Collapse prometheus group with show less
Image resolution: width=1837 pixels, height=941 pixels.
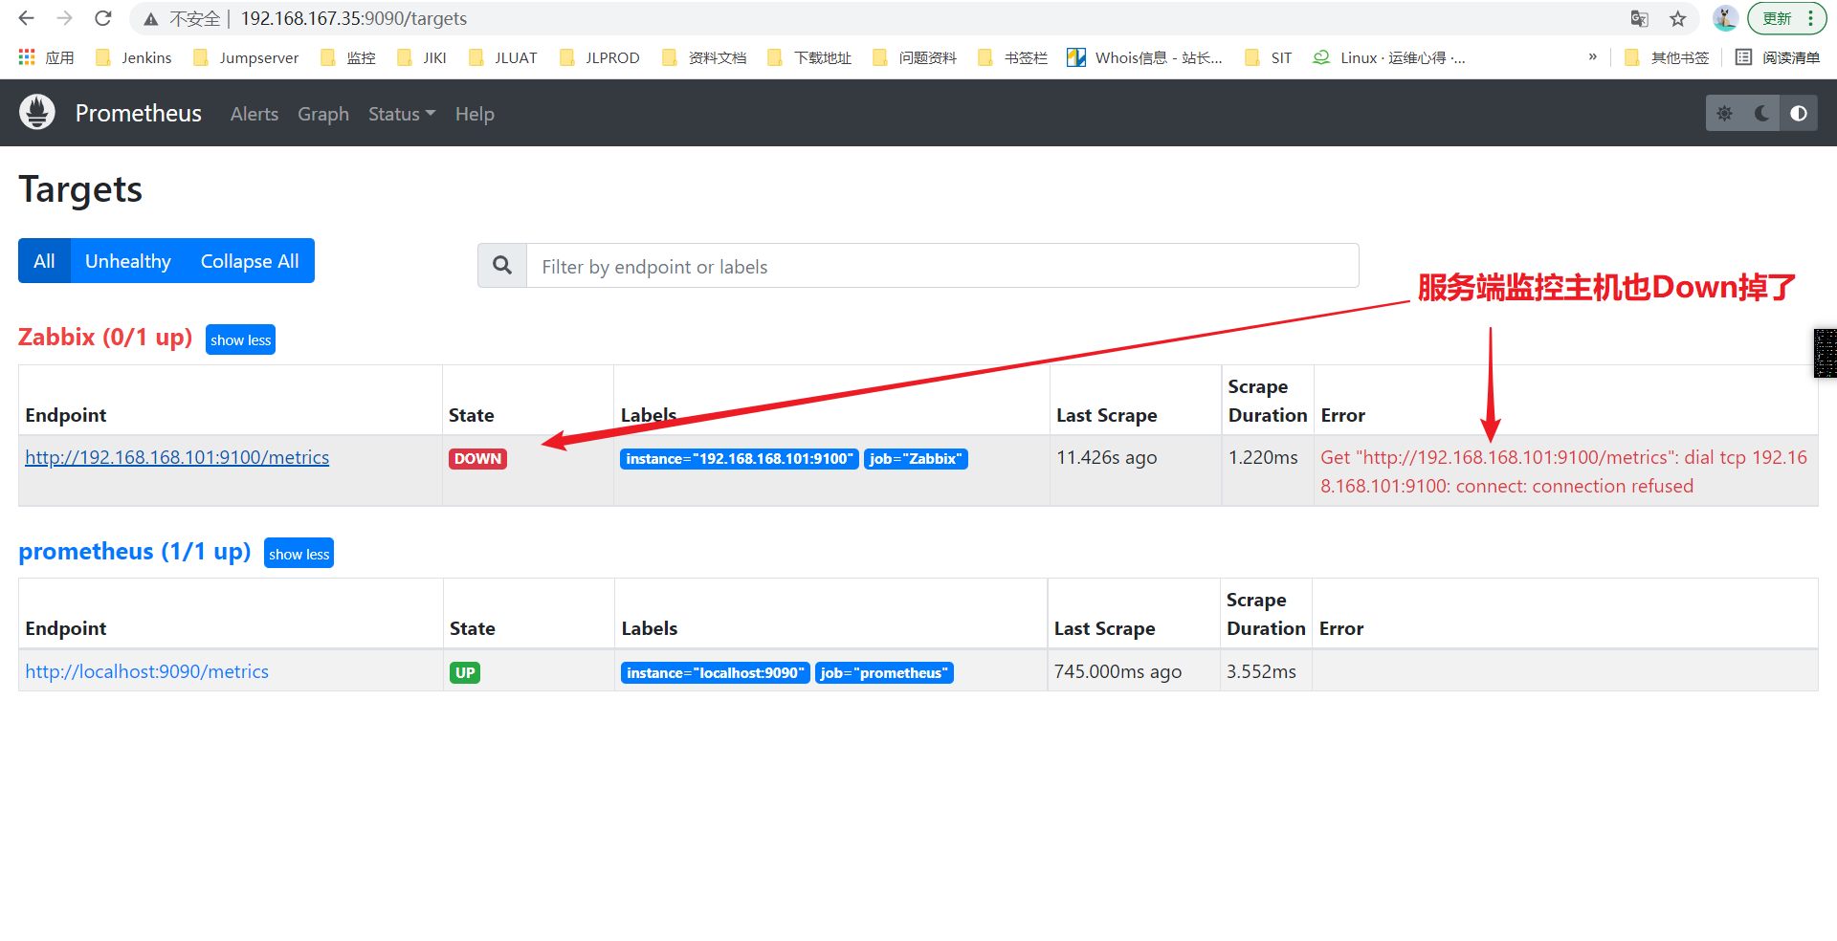tap(299, 554)
